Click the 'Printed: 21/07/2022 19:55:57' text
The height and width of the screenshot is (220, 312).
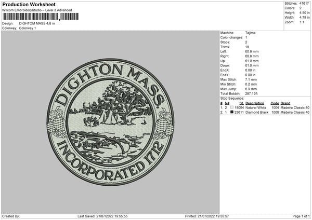[x=207, y=216]
